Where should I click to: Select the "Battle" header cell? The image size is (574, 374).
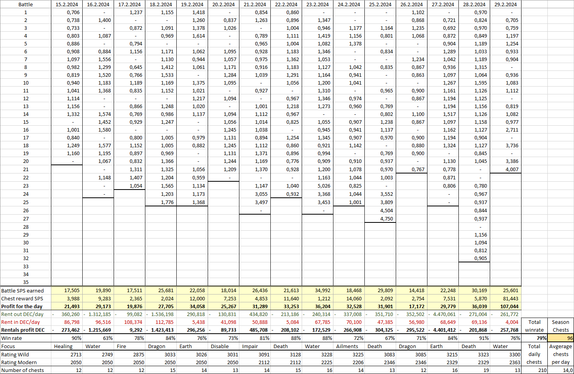click(x=25, y=4)
